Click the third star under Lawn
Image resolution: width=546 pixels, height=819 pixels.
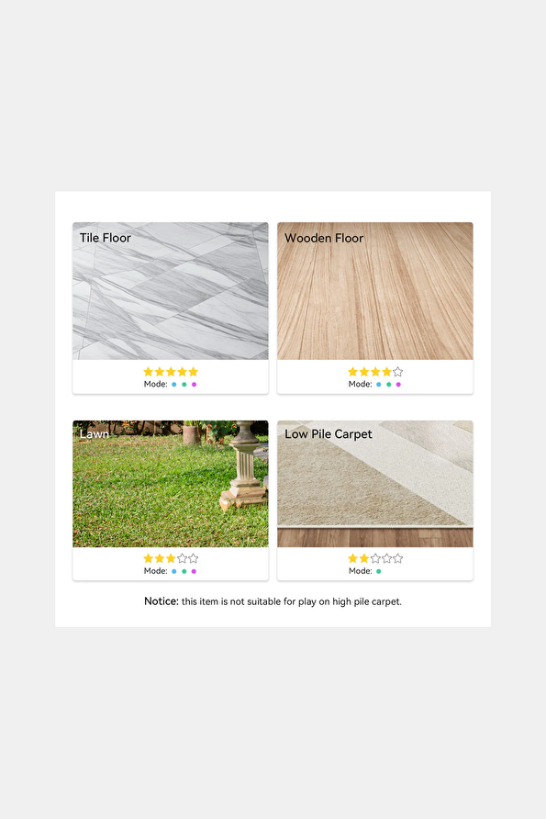(x=171, y=558)
